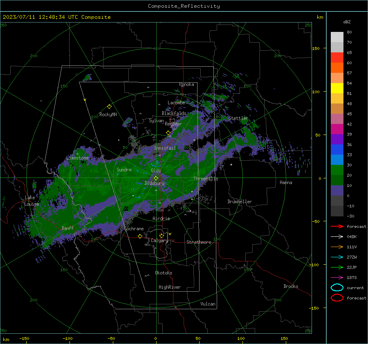
Task: Click the Calgary city label
Action: click(159, 241)
